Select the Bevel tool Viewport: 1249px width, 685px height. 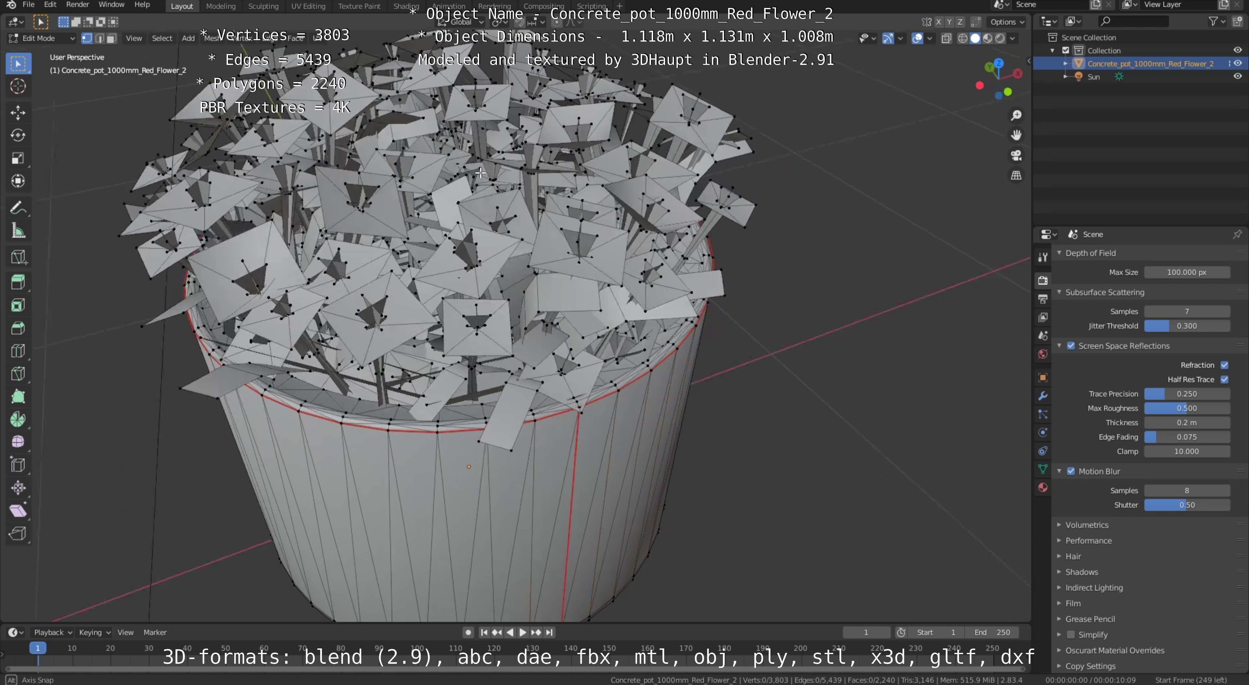tap(18, 328)
